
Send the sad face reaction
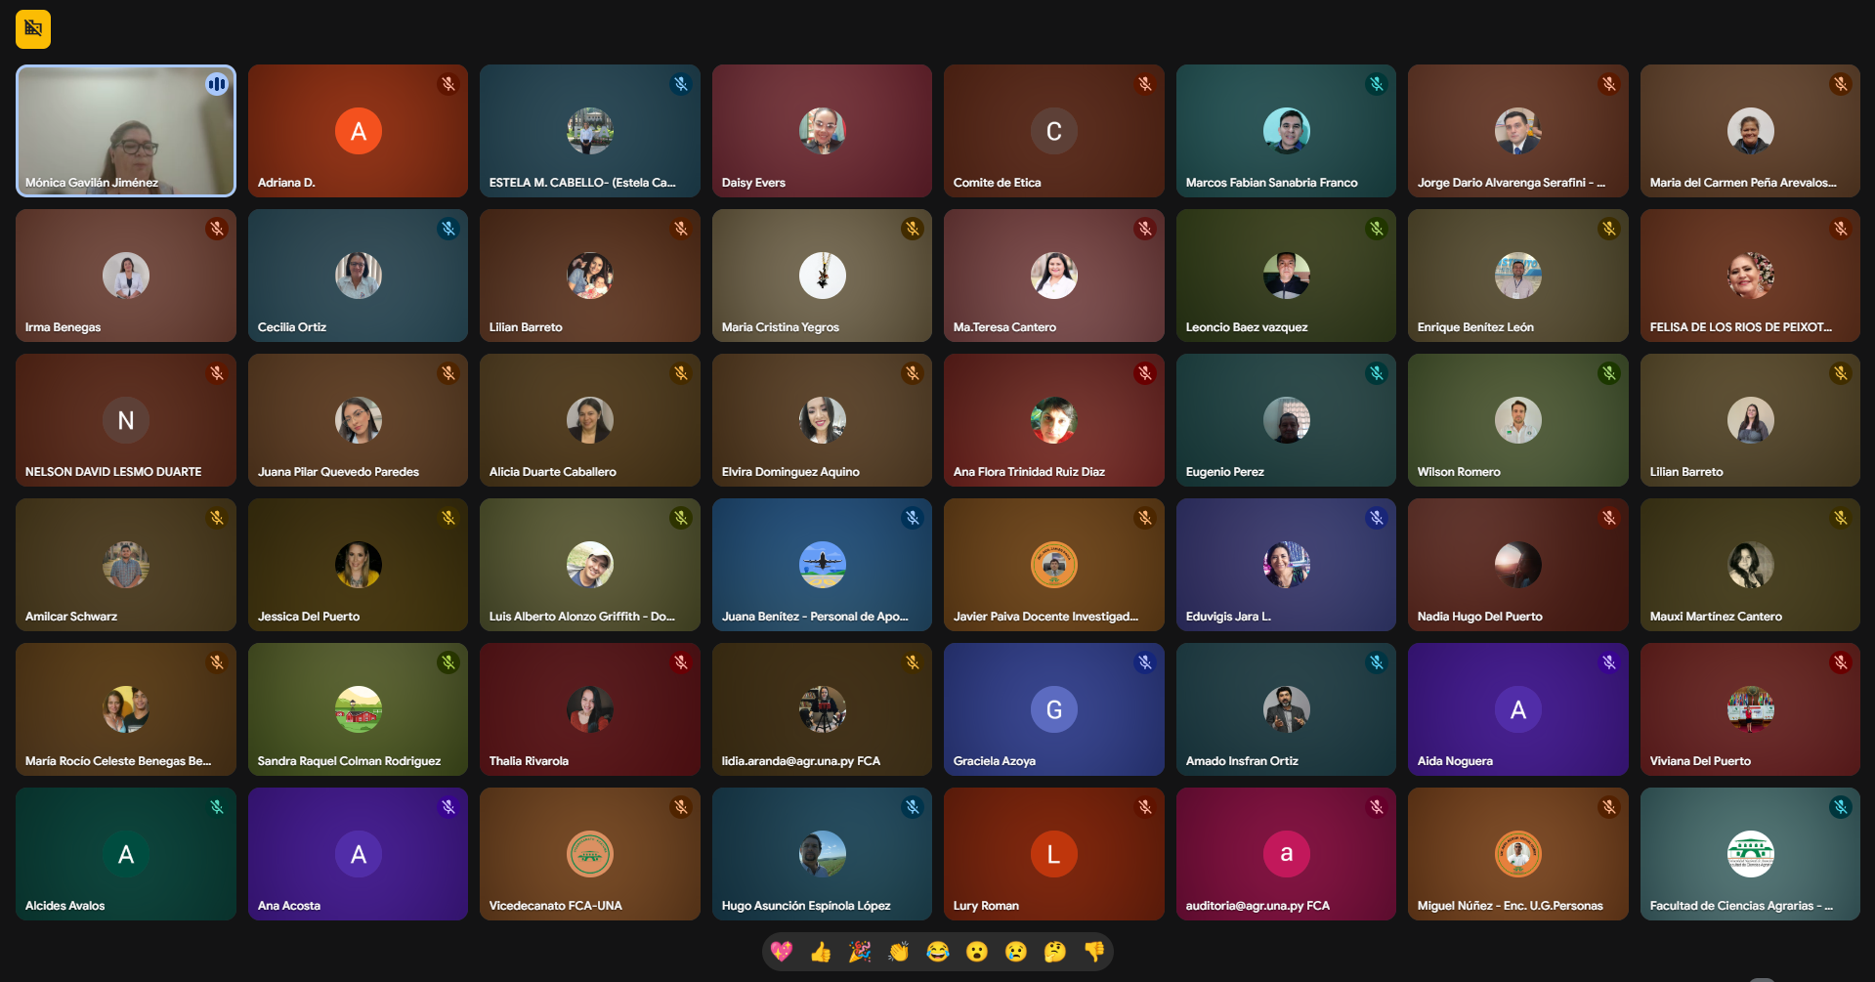click(x=1016, y=951)
